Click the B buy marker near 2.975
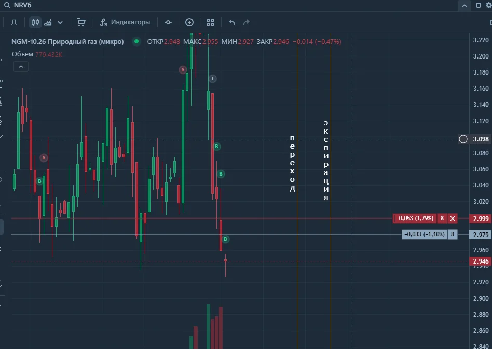492x349 pixels. click(x=225, y=239)
